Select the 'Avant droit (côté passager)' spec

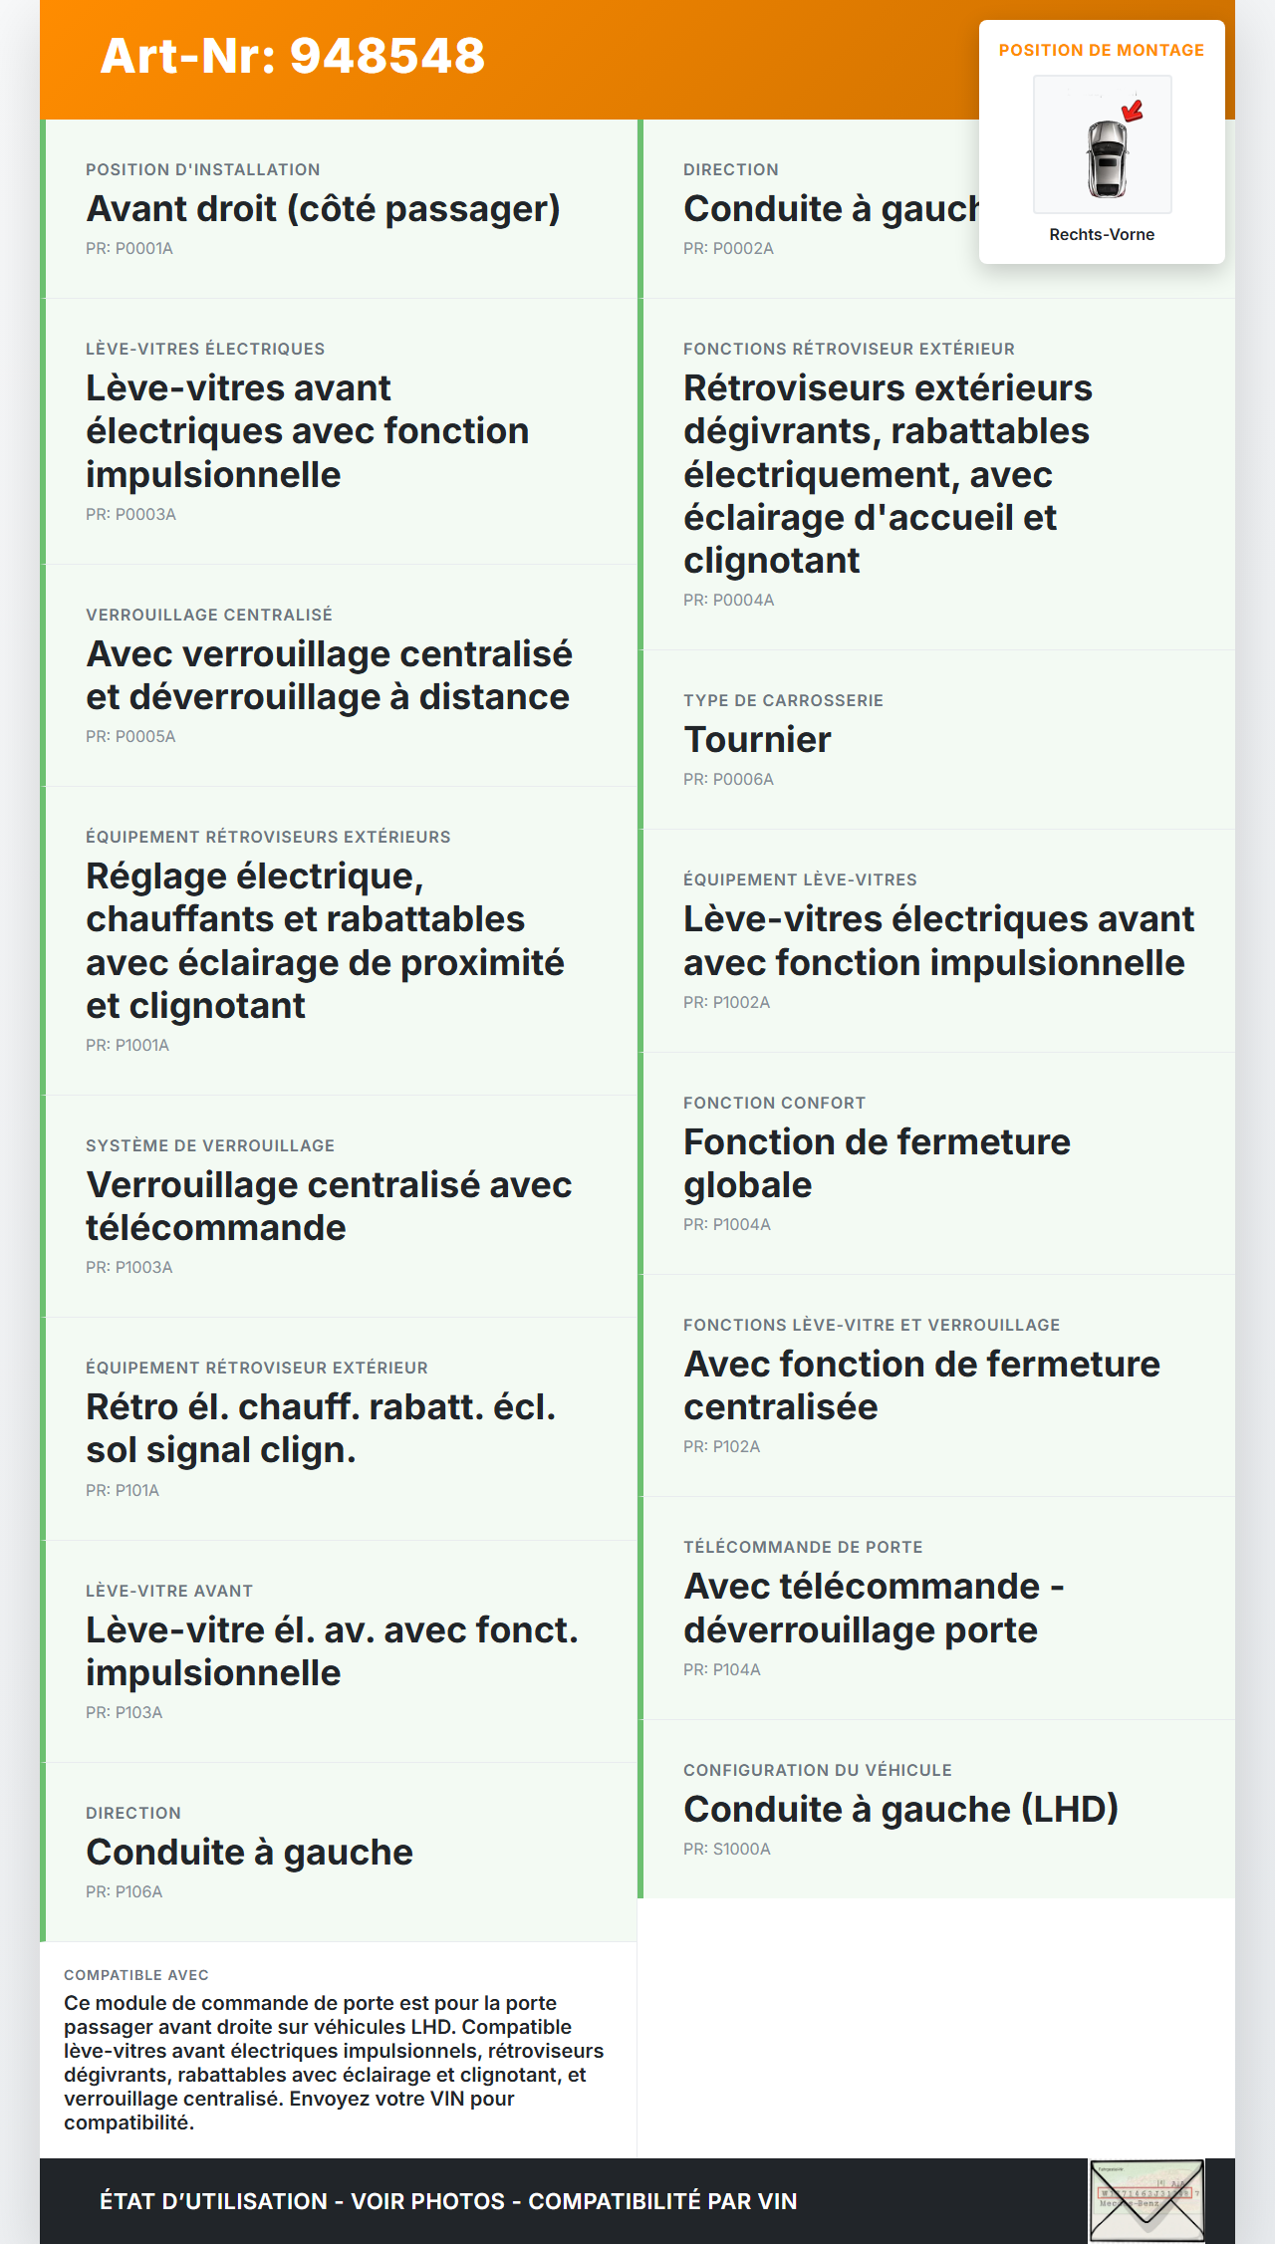pyautogui.click(x=323, y=209)
